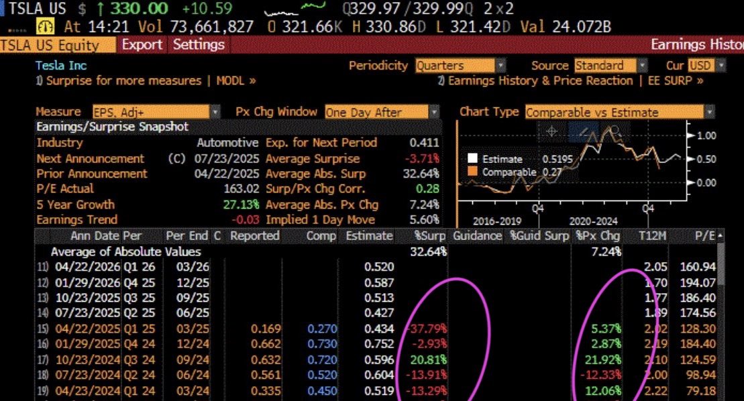Click the -37.79% surprise value
The height and width of the screenshot is (401, 744).
[426, 329]
